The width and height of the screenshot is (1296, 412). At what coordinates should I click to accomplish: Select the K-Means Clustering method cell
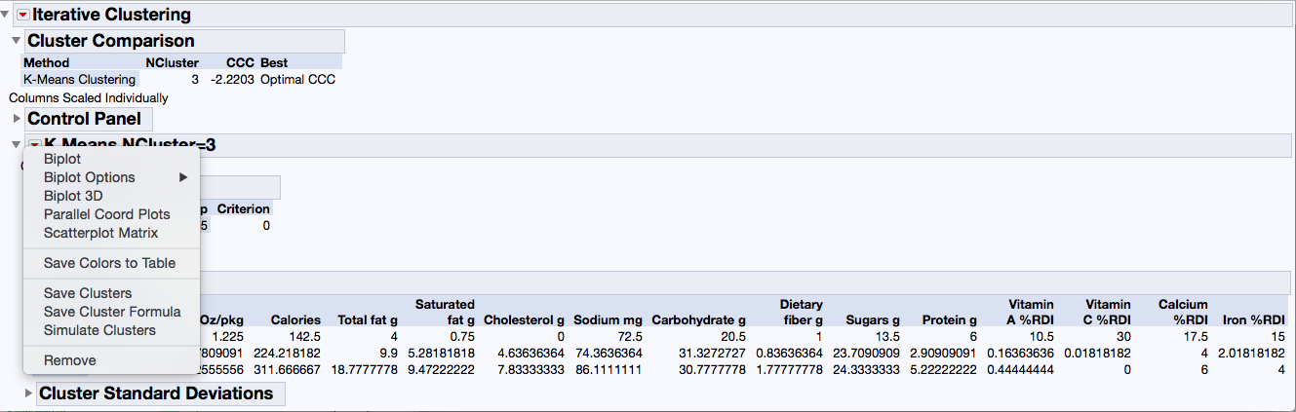pos(79,79)
